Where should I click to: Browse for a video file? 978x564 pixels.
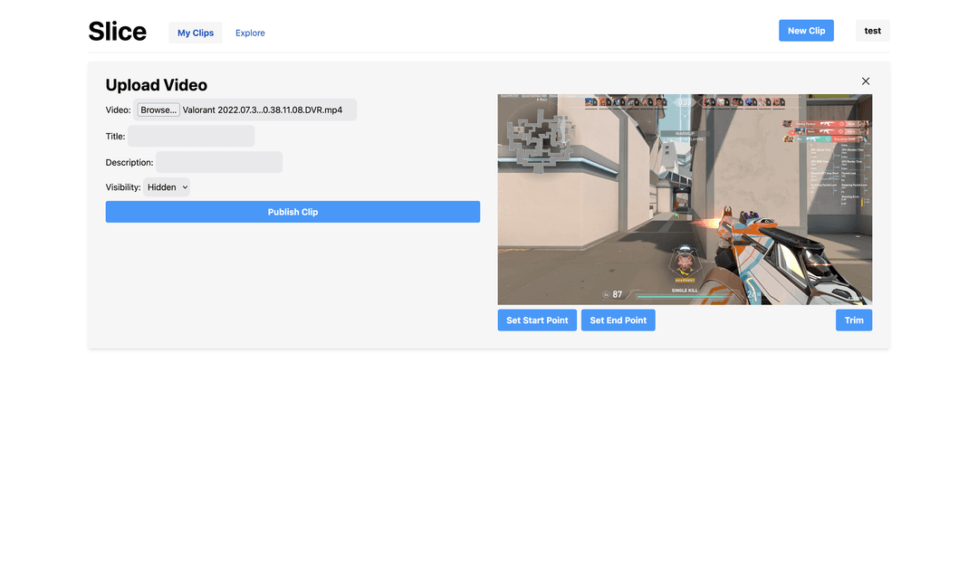click(x=158, y=110)
